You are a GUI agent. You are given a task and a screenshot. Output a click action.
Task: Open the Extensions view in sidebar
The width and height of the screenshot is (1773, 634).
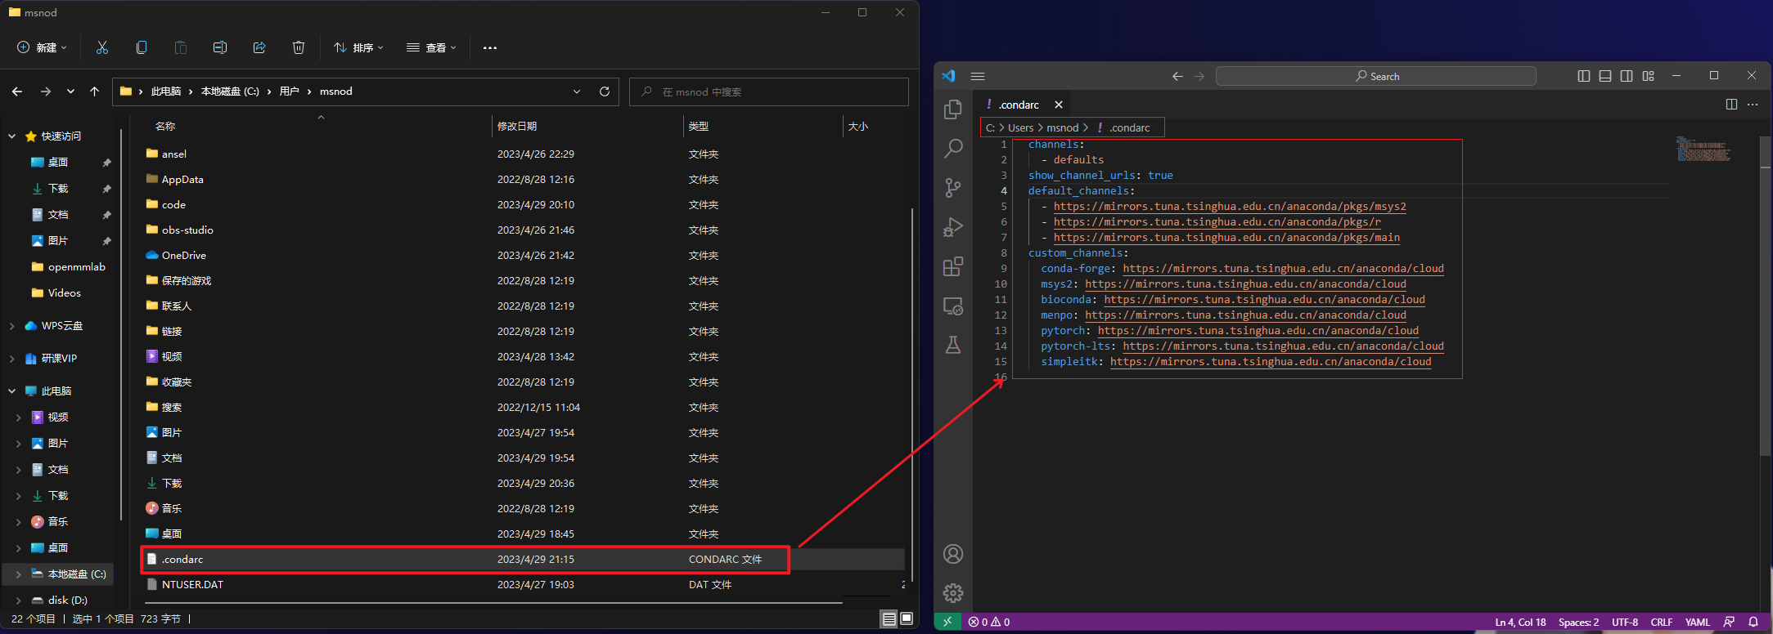(x=953, y=266)
